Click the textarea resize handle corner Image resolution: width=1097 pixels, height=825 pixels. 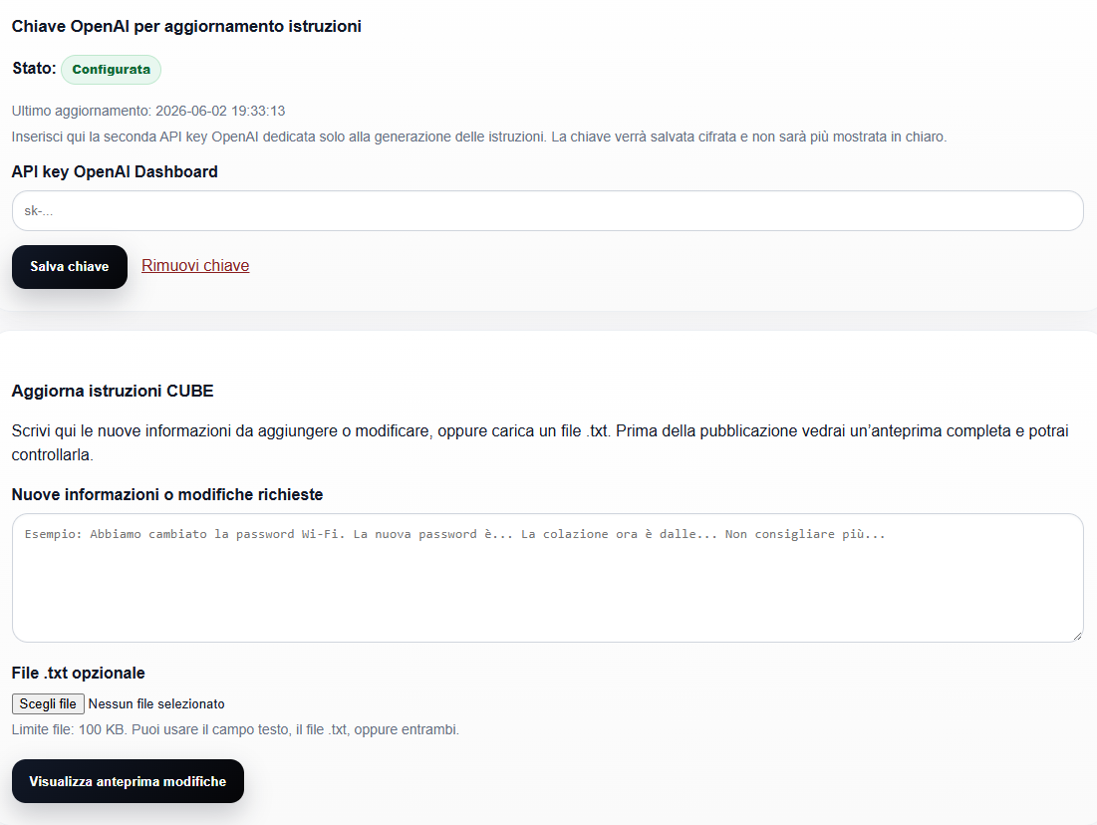point(1077,636)
